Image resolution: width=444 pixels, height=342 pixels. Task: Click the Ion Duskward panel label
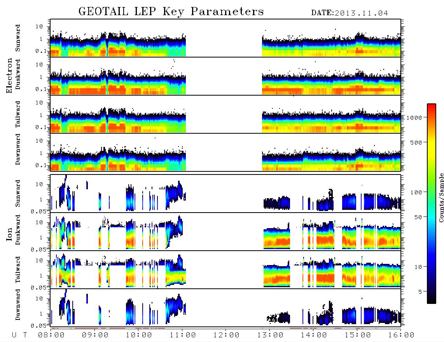click(18, 230)
